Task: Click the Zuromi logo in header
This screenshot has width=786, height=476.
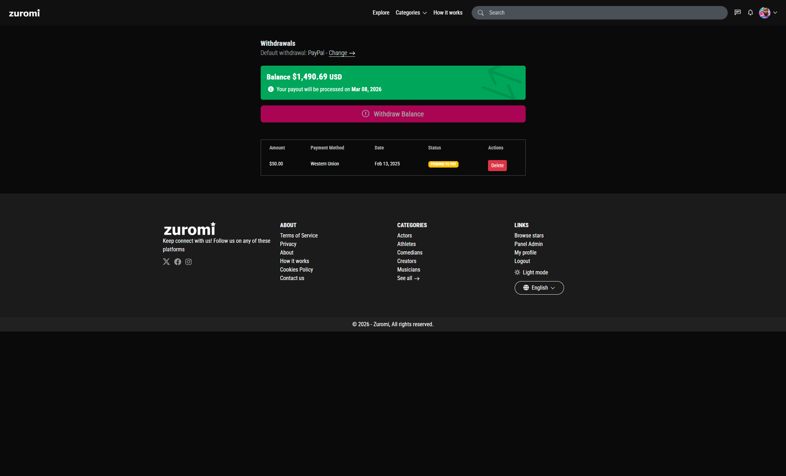Action: [25, 13]
